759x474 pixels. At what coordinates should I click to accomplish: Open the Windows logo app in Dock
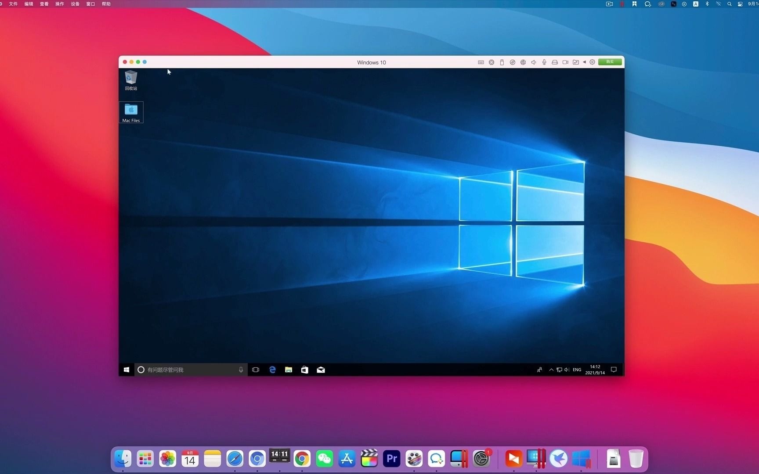[x=581, y=459]
